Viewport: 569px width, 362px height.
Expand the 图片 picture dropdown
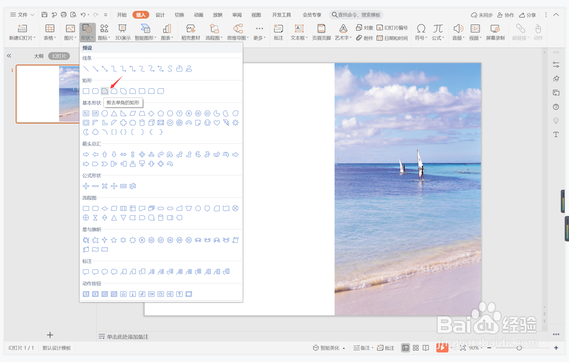tap(70, 32)
